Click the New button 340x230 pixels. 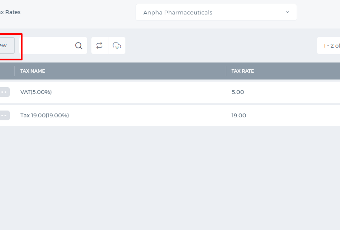coord(7,45)
